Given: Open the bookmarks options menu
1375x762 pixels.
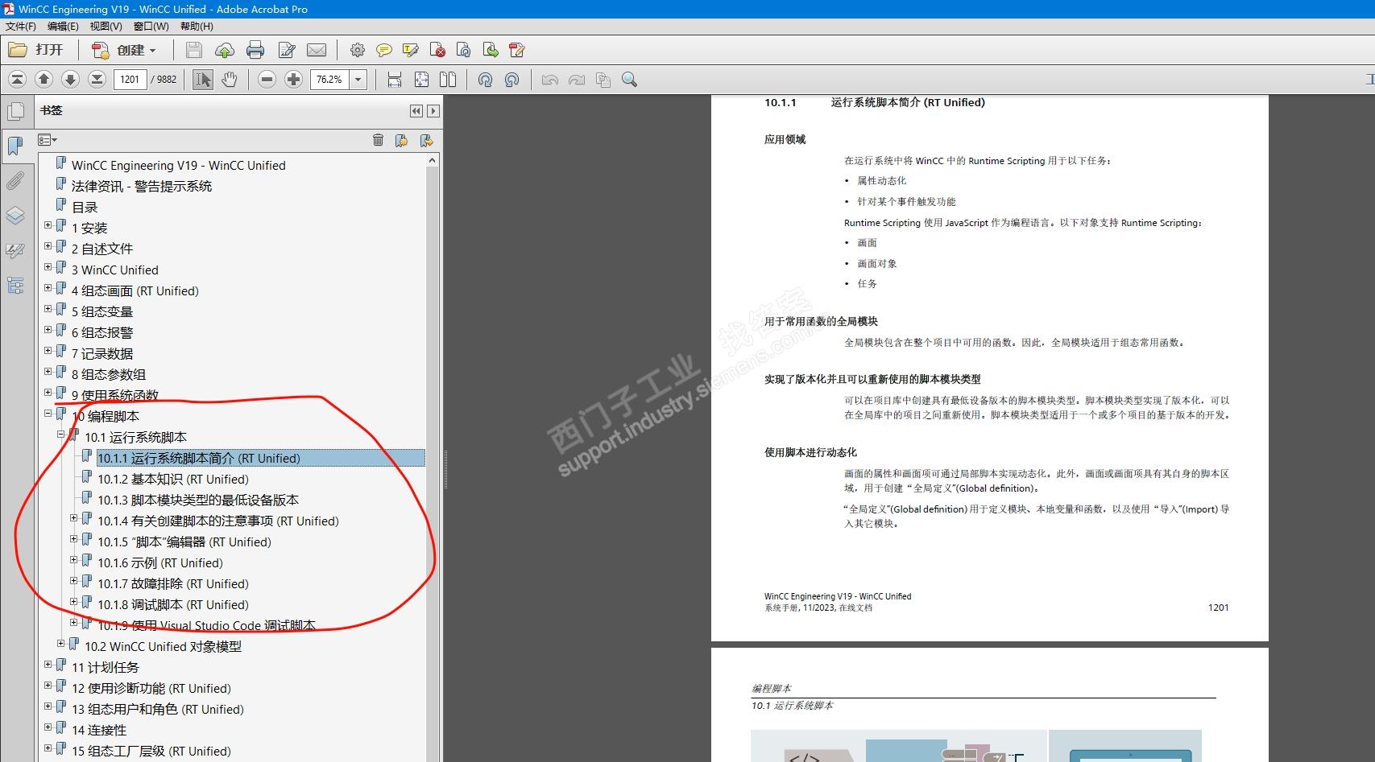Looking at the screenshot, I should click(x=48, y=141).
